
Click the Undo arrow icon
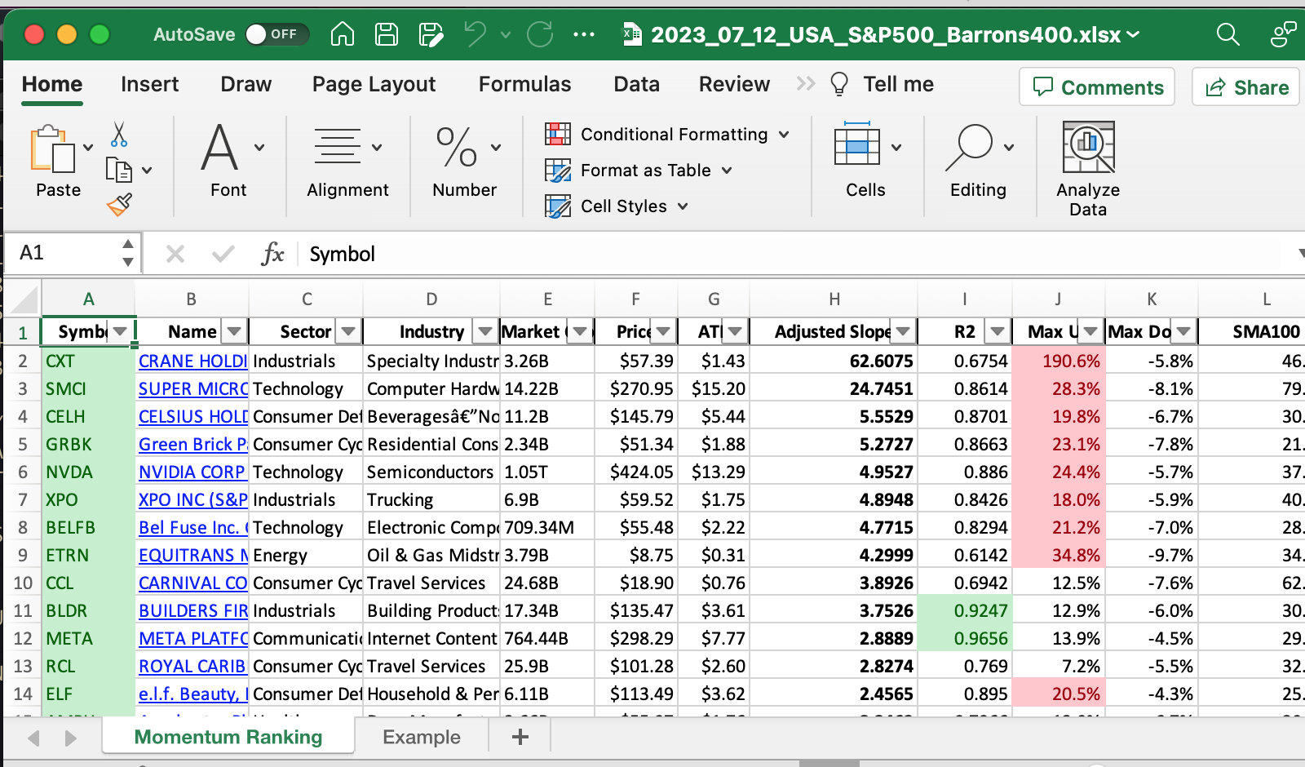tap(475, 34)
